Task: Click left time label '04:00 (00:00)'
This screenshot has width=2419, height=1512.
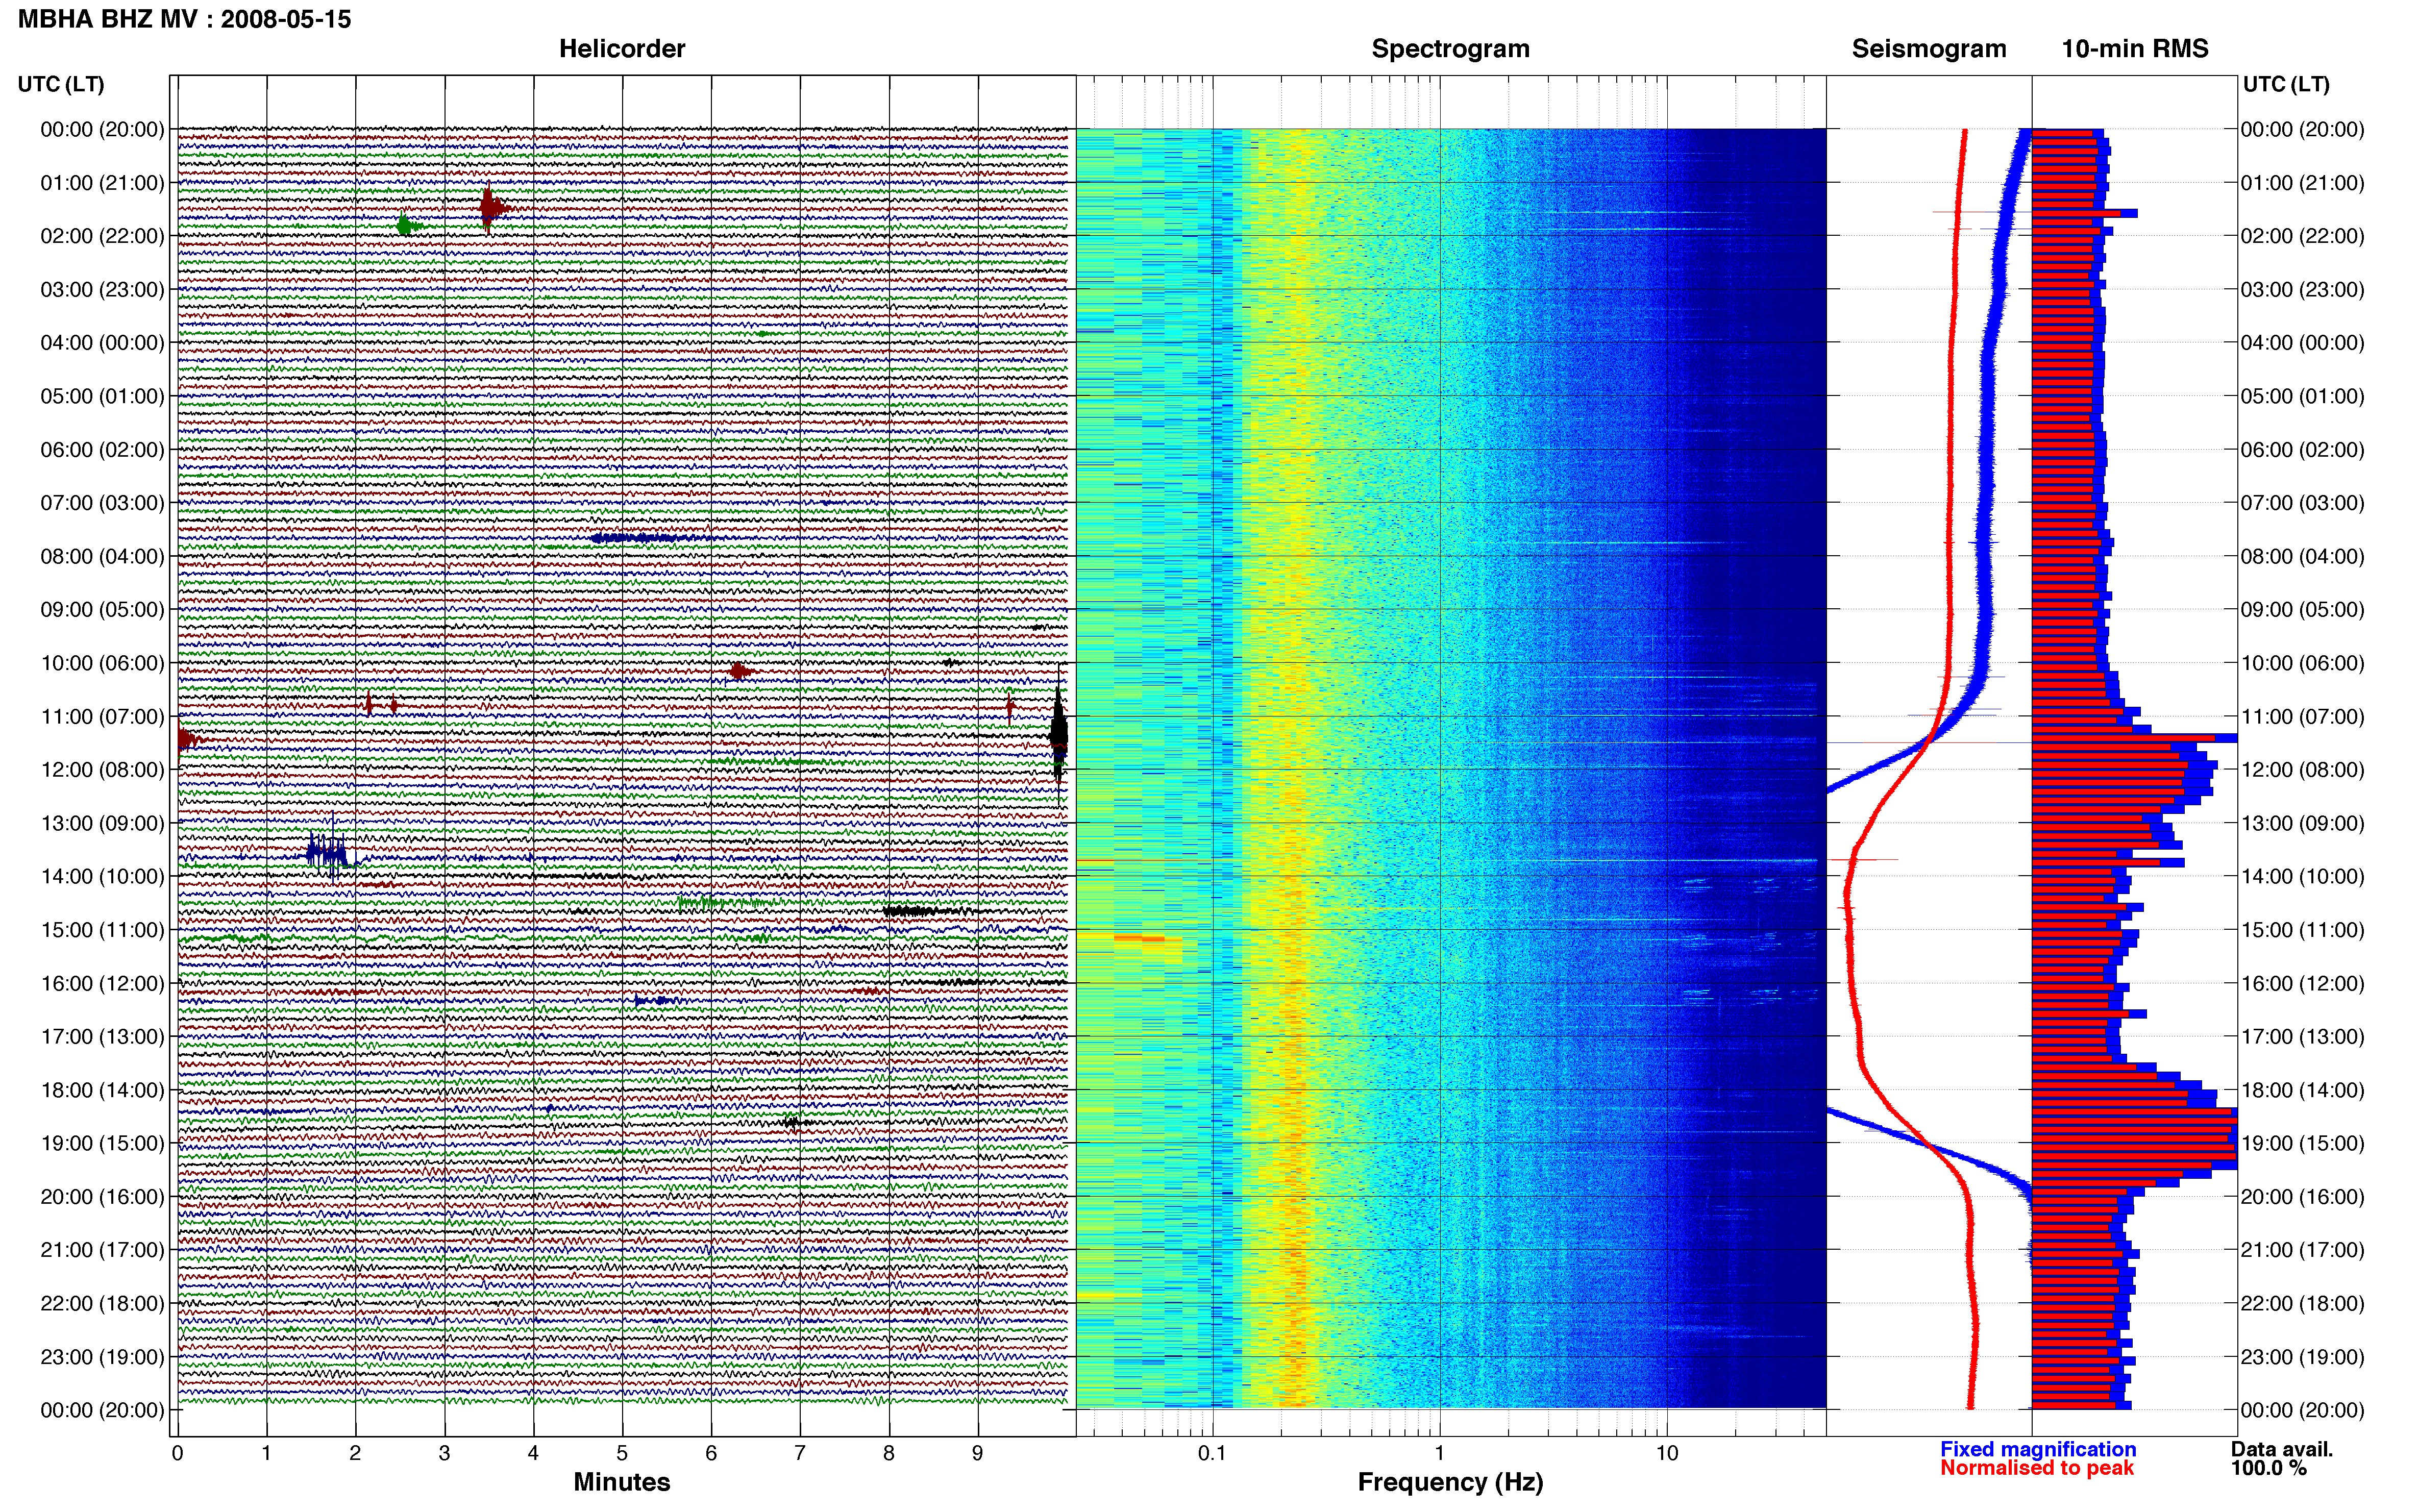Action: (102, 343)
